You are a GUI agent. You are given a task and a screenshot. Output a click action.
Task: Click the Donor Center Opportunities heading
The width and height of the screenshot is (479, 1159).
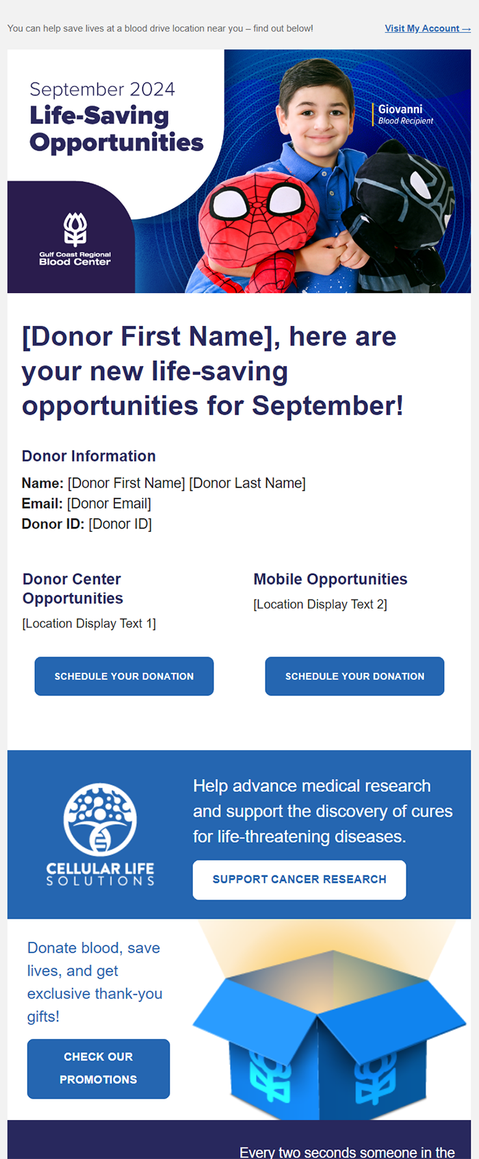[73, 589]
